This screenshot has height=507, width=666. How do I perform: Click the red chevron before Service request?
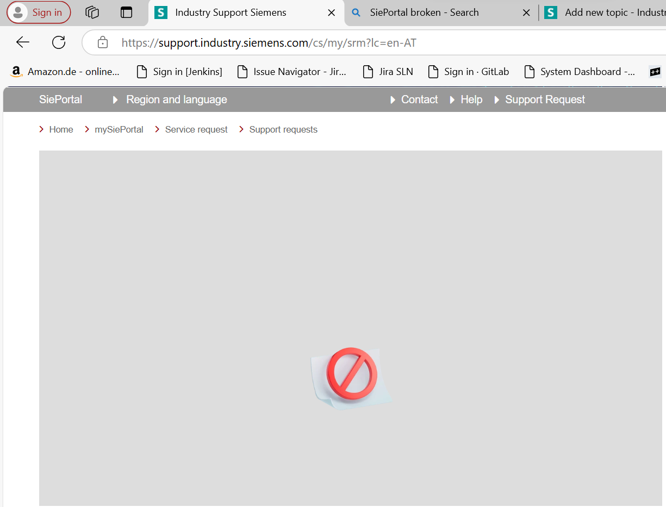click(x=157, y=129)
